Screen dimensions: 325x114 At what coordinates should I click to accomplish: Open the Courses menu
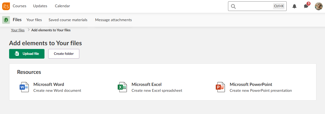(19, 6)
